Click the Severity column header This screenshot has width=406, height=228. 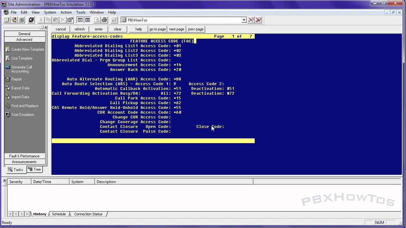(19, 182)
